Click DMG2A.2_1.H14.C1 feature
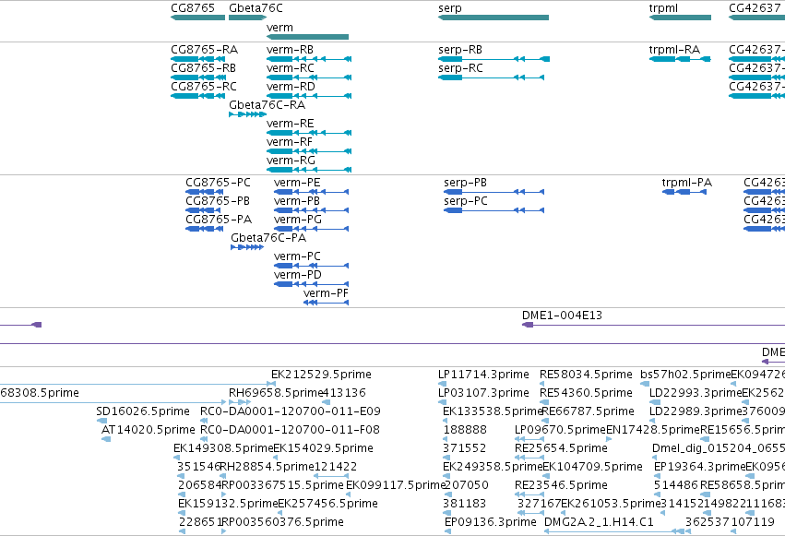The width and height of the screenshot is (785, 536). [x=614, y=531]
